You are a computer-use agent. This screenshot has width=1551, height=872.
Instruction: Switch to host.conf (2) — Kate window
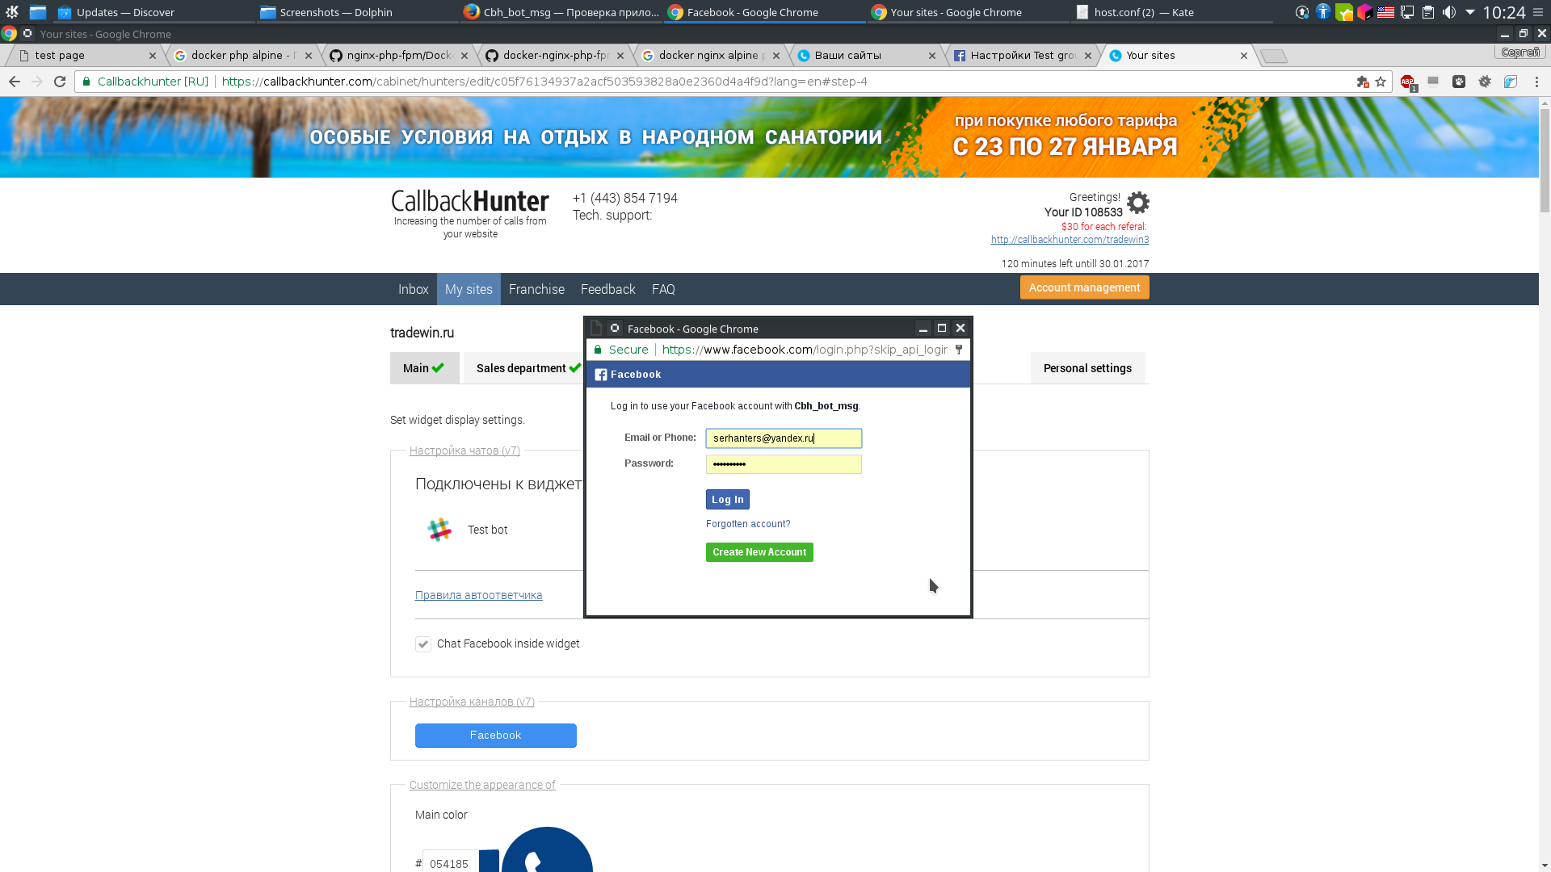(x=1171, y=12)
